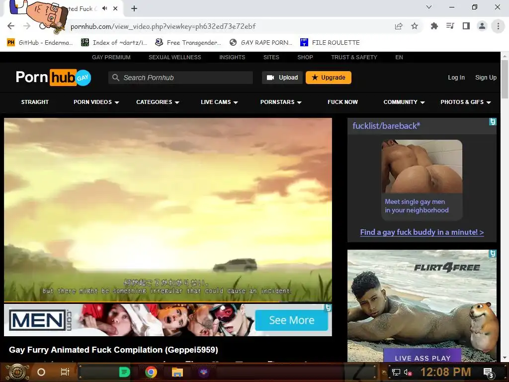The width and height of the screenshot is (509, 382).
Task: Open the Start menu button on taskbar
Action: point(18,372)
